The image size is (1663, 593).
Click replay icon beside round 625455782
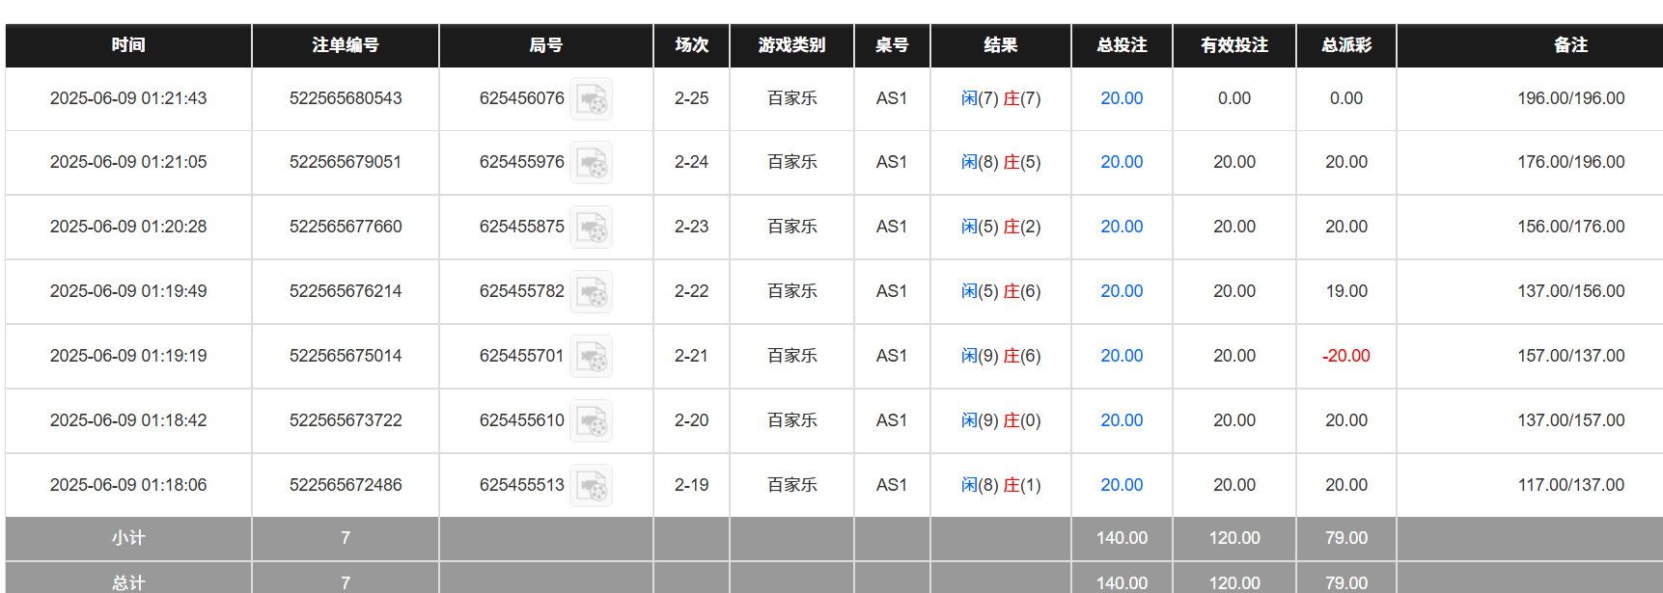(x=591, y=292)
